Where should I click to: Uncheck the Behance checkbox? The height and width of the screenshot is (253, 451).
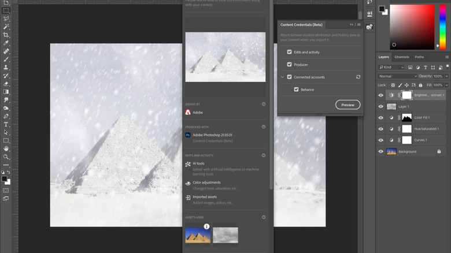[296, 90]
